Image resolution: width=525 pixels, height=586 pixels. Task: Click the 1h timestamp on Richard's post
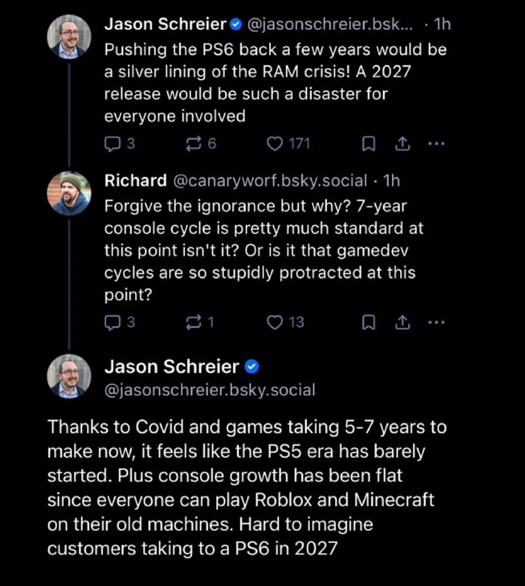point(392,180)
